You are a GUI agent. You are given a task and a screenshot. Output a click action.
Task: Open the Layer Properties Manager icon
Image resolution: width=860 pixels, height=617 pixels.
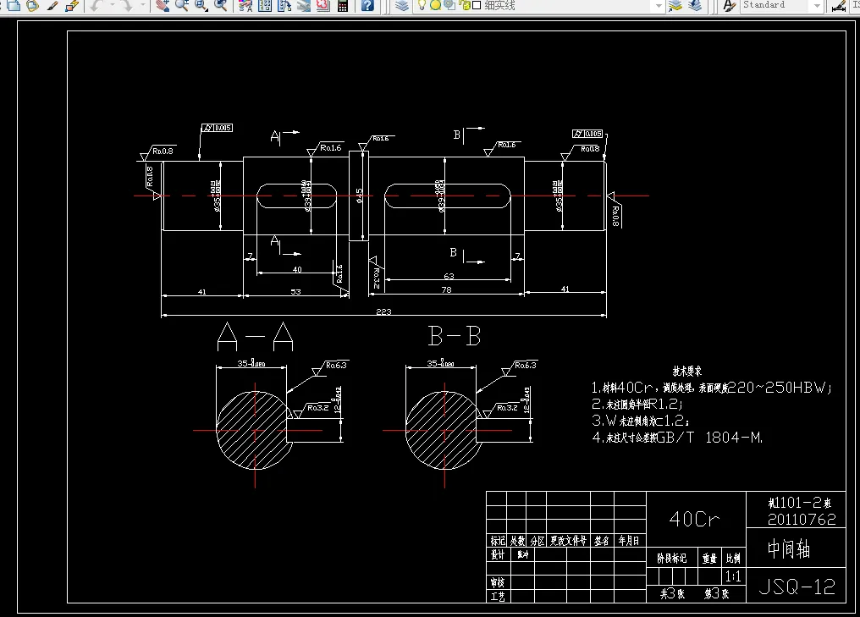(402, 5)
